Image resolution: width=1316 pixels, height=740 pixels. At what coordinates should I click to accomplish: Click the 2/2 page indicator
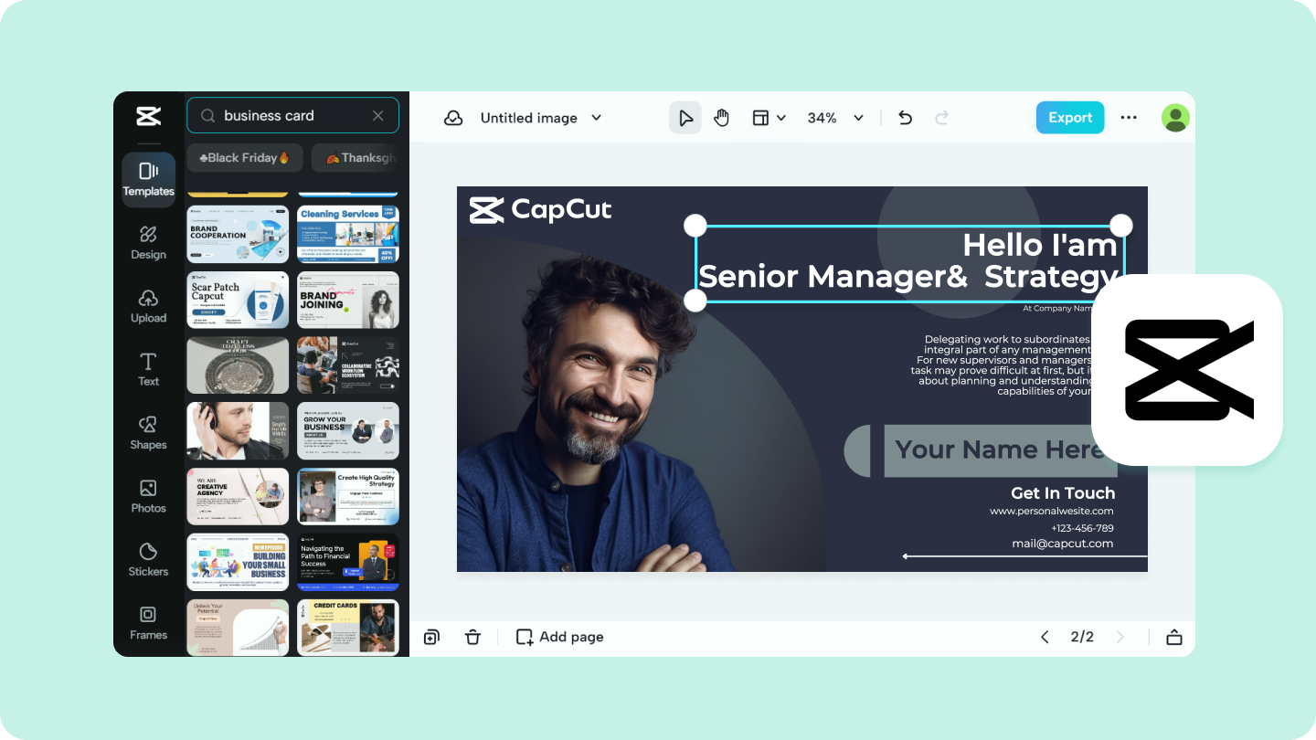pos(1082,637)
